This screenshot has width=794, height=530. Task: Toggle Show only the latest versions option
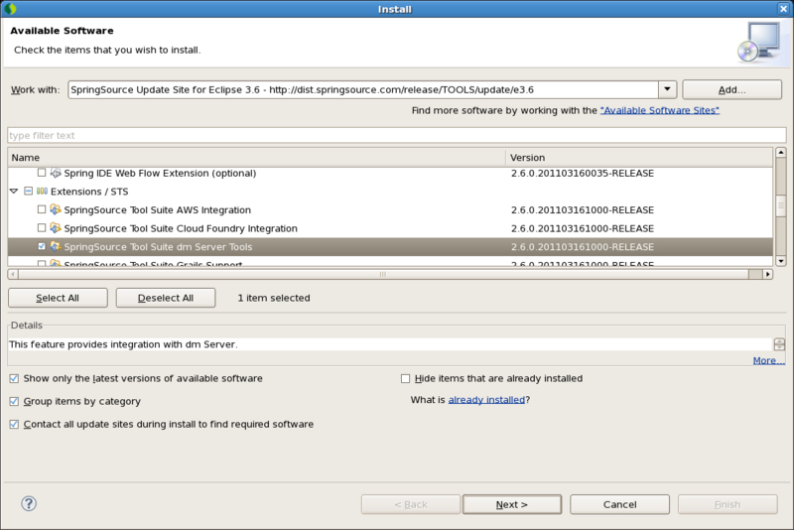tap(14, 379)
